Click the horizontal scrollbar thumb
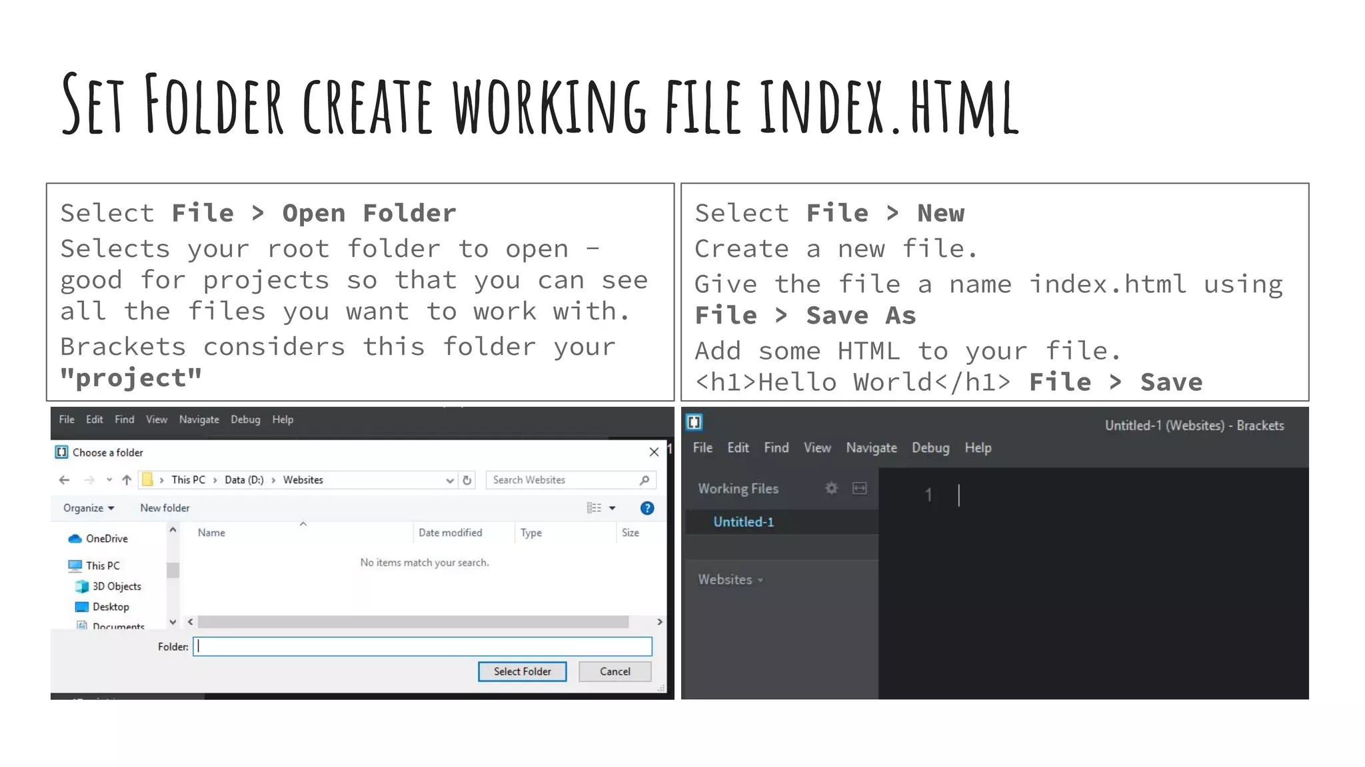 pyautogui.click(x=413, y=622)
